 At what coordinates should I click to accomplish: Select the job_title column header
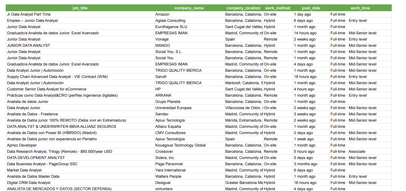click(x=80, y=8)
